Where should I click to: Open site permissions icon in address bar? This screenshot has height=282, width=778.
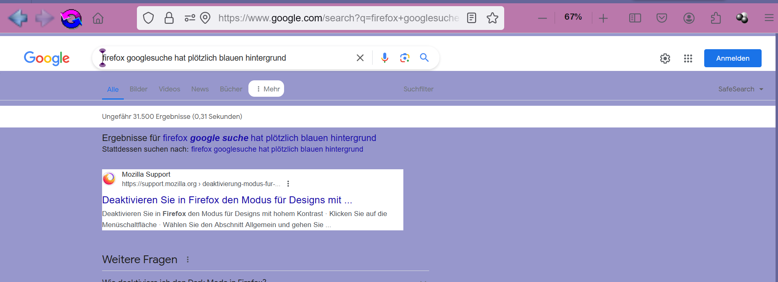(189, 18)
